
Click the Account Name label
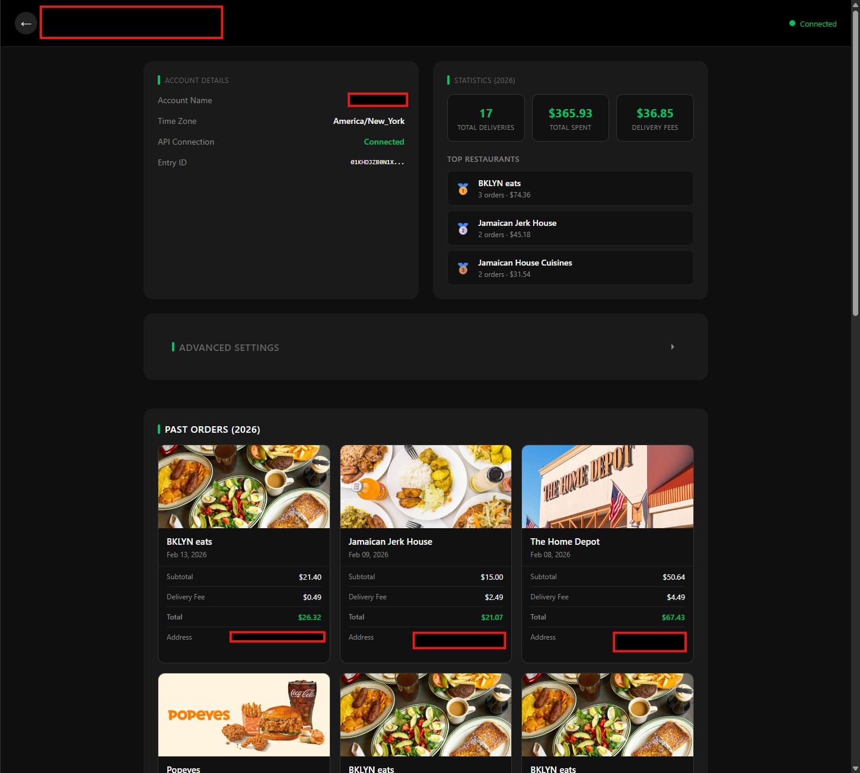click(x=185, y=100)
